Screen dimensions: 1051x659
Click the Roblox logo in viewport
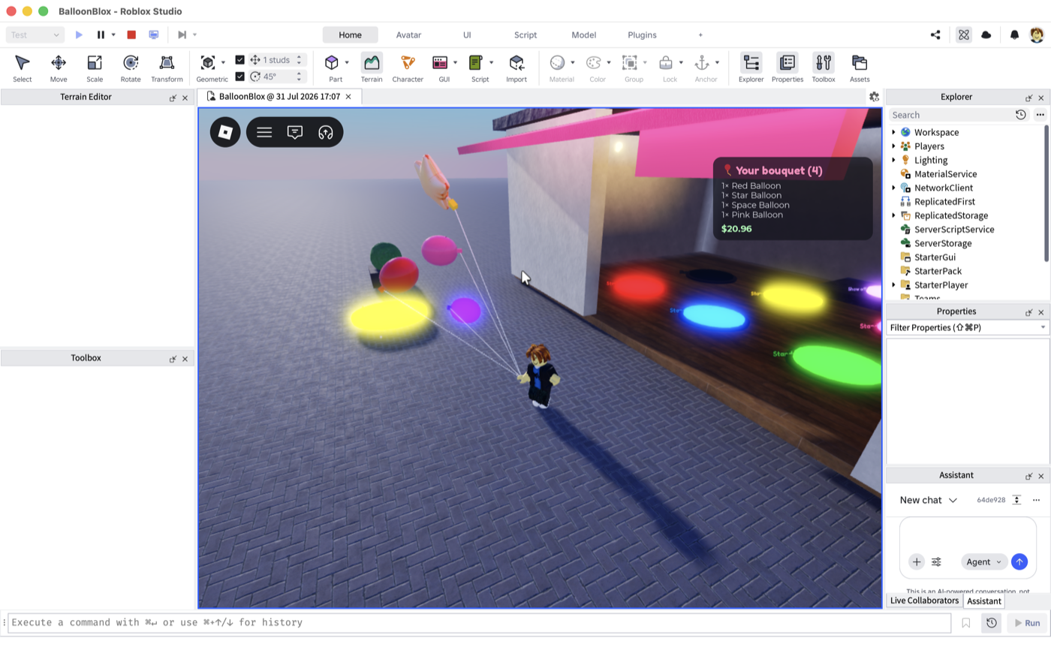click(x=225, y=132)
